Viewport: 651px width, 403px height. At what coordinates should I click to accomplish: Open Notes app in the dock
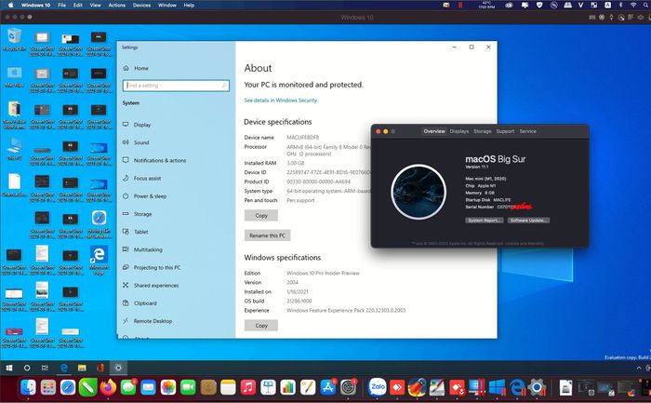[228, 387]
